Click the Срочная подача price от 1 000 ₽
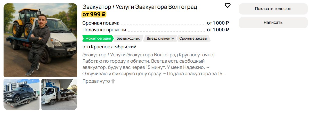312x113 pixels. [218, 23]
